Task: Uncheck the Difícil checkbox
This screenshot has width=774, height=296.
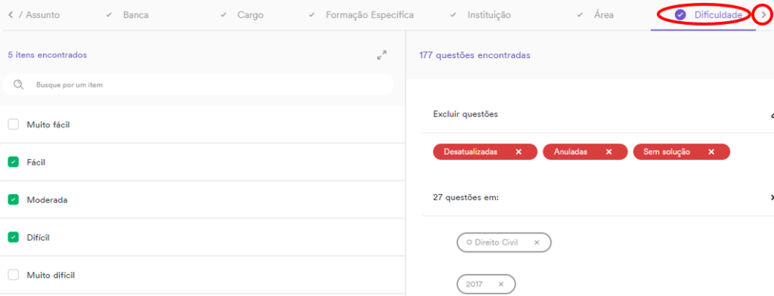Action: (14, 237)
